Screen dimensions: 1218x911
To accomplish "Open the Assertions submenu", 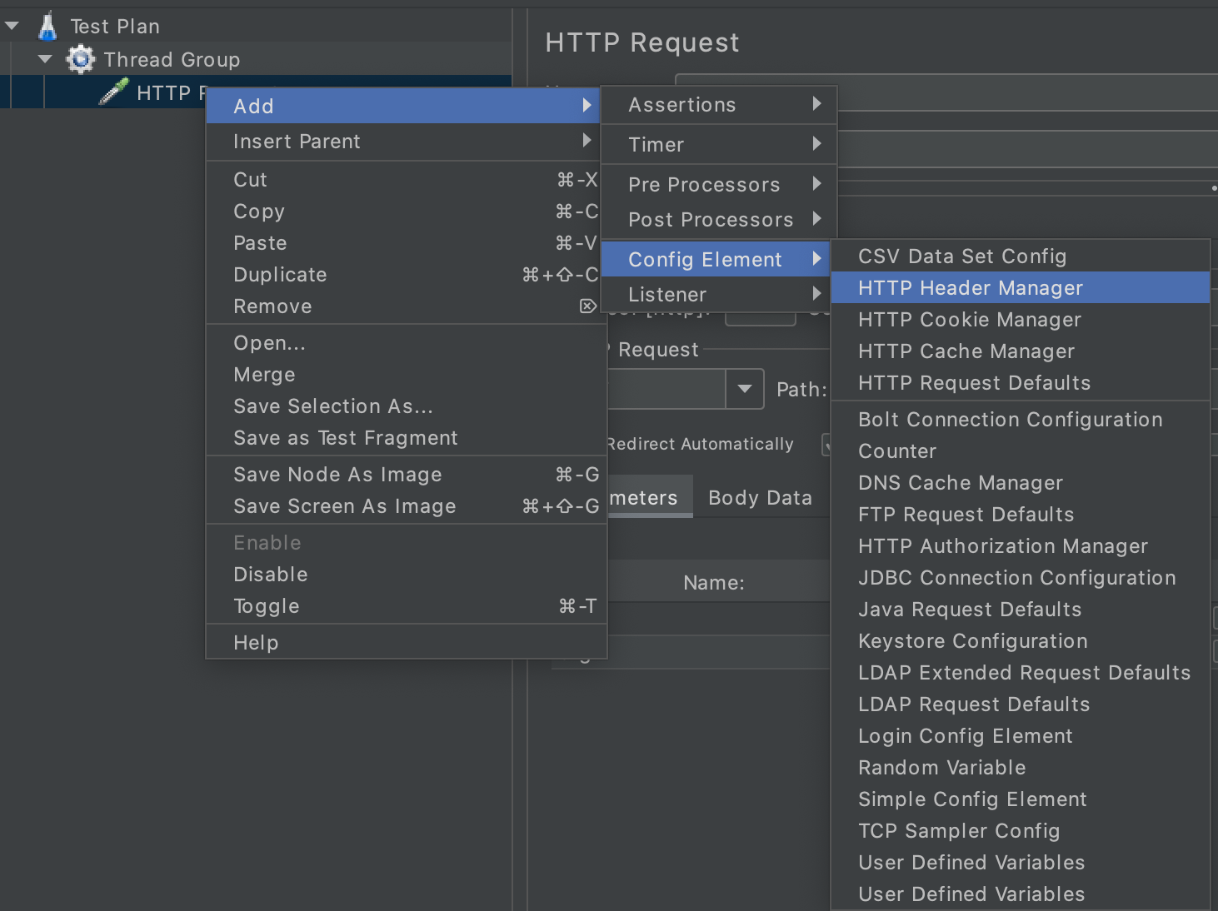I will coord(719,105).
